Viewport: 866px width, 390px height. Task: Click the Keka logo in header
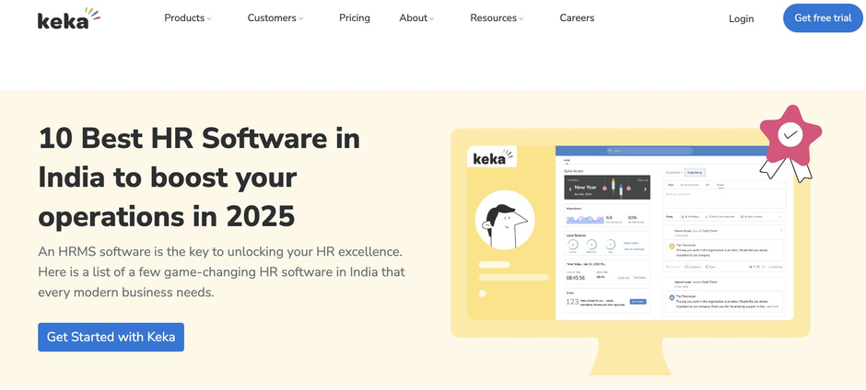click(69, 18)
